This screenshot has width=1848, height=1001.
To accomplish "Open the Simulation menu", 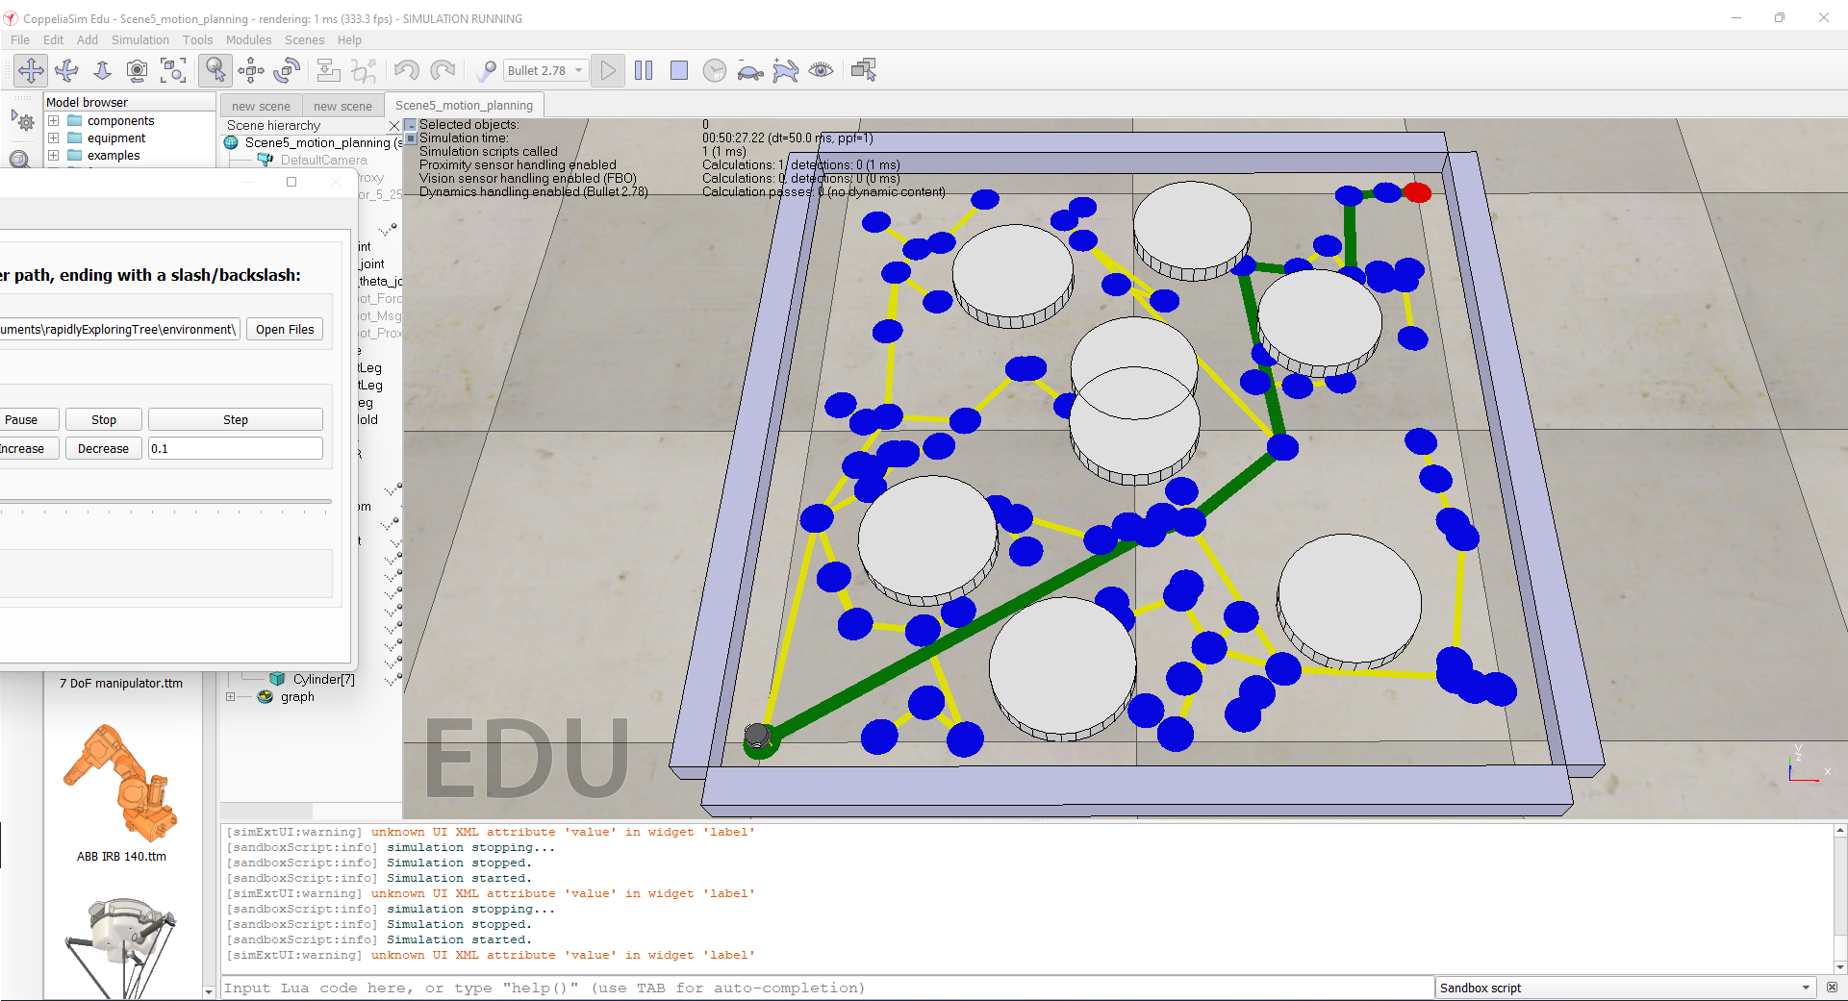I will coord(140,39).
